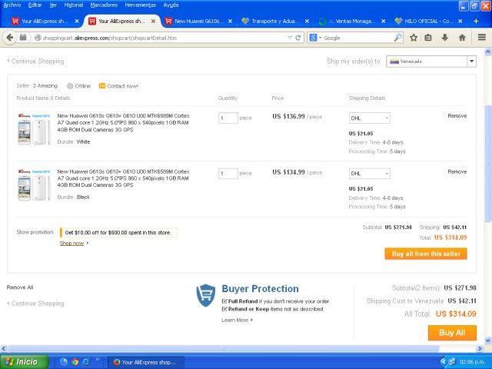Click quantity field for Black bundle phone
Screen dimensions: 492x369
(x=228, y=174)
